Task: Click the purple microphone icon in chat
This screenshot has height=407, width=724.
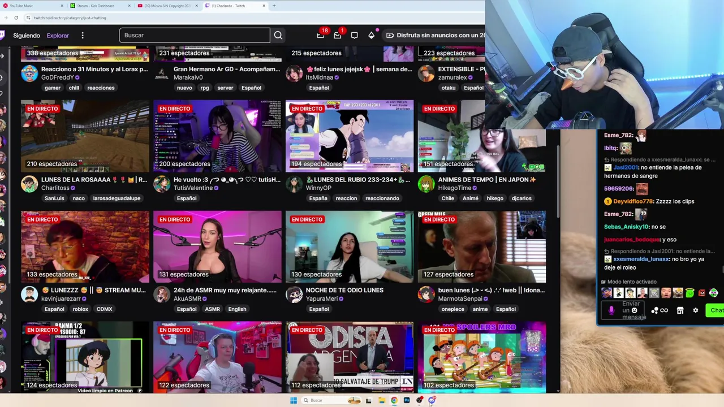Action: tap(611, 310)
